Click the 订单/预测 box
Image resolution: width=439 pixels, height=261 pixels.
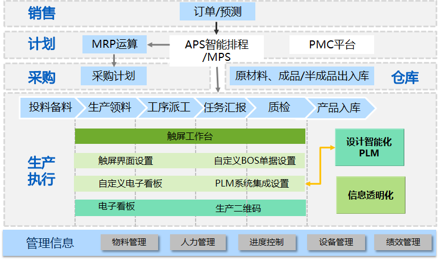(217, 11)
